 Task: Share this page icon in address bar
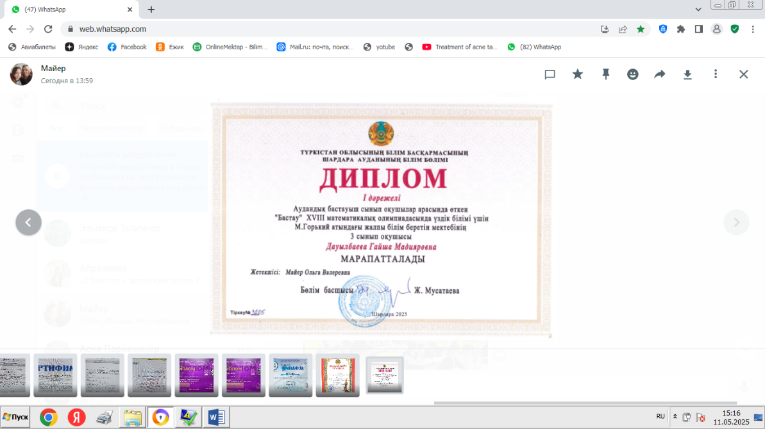click(x=623, y=29)
